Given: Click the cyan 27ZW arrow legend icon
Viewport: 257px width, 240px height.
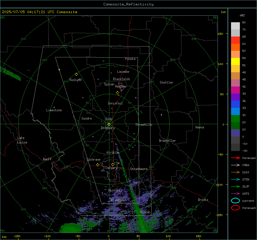Looking at the screenshot, I should [235, 180].
